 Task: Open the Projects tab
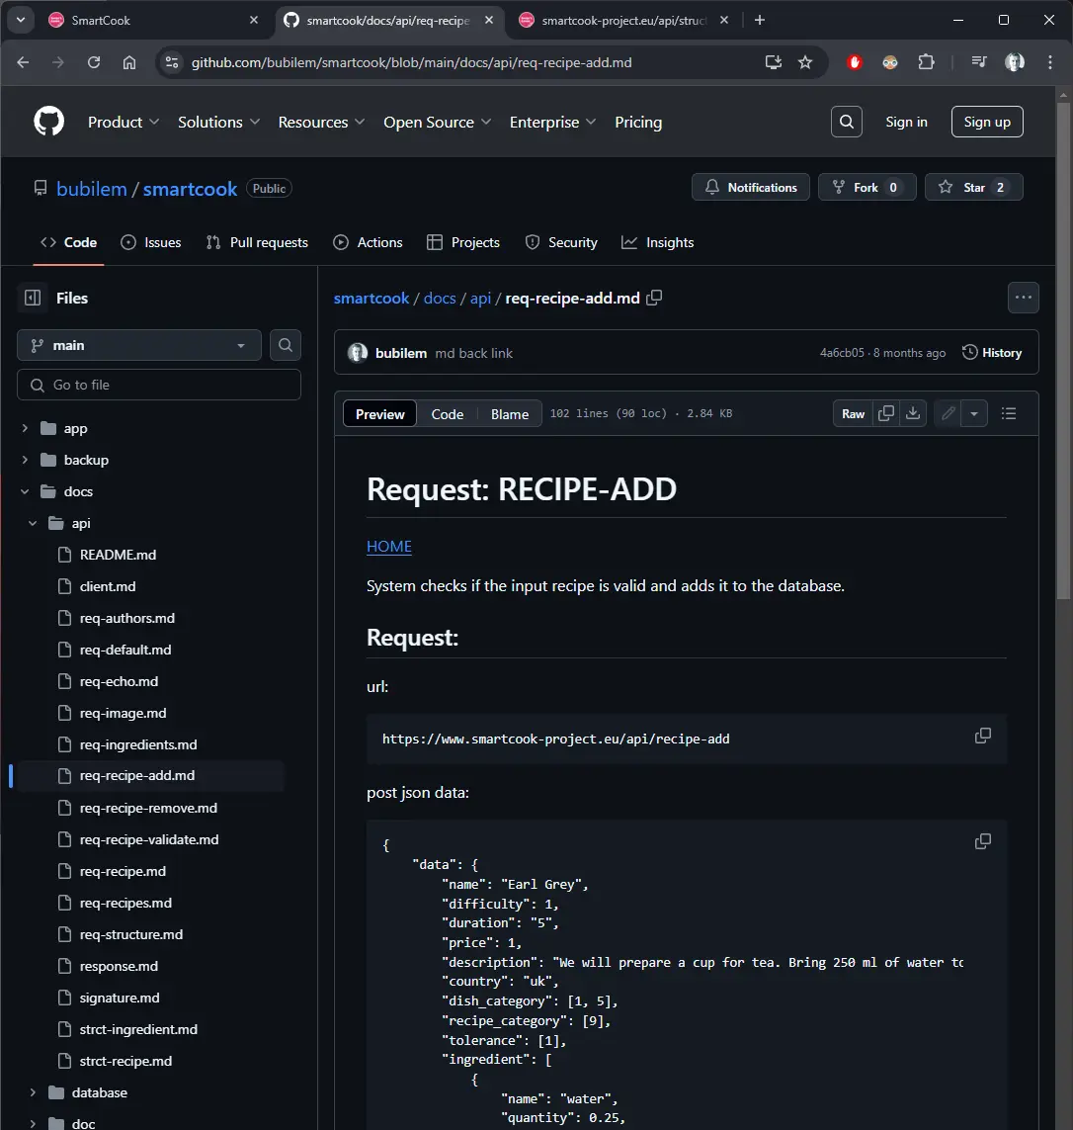[463, 242]
